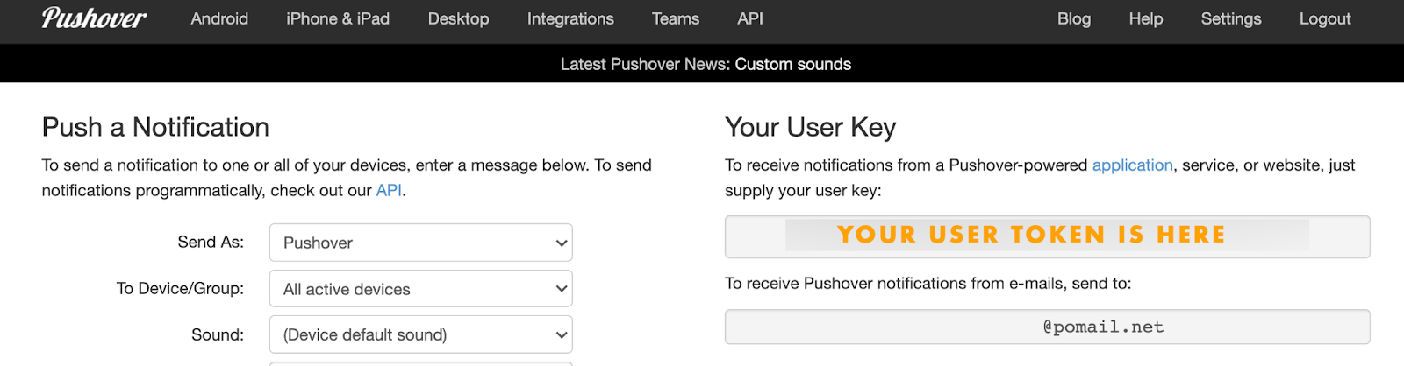Select the Your User Key heading
Viewport: 1404px width, 366px height.
pos(810,127)
